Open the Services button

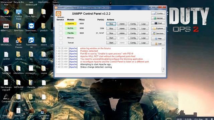158,33
